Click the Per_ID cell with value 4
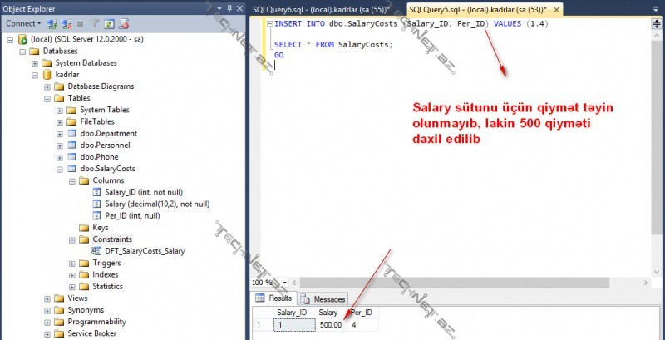 coord(362,325)
